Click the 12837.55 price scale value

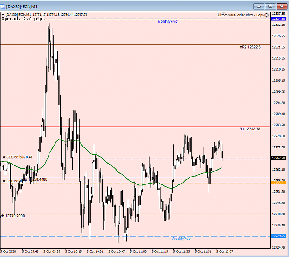278,14
